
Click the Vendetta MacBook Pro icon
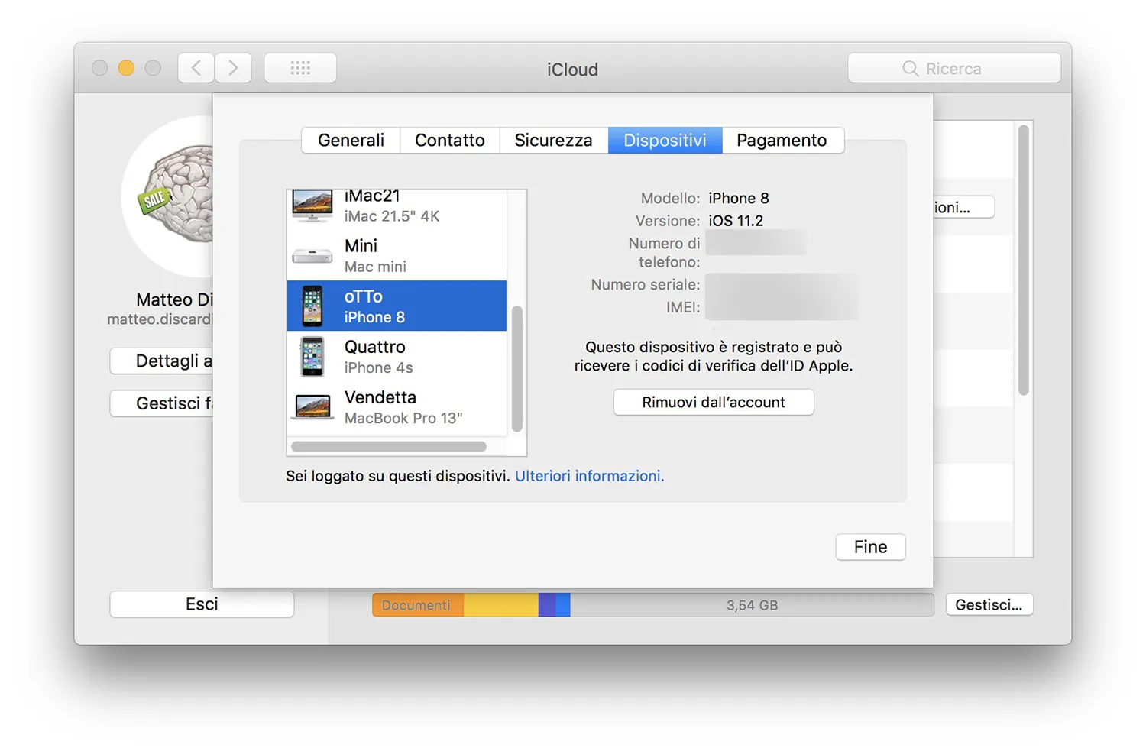(313, 406)
